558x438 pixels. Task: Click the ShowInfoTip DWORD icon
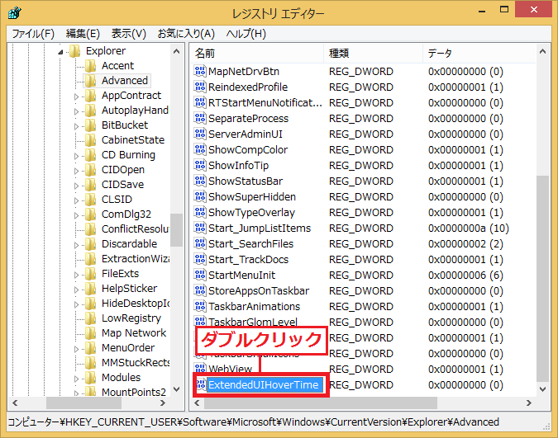pyautogui.click(x=200, y=165)
